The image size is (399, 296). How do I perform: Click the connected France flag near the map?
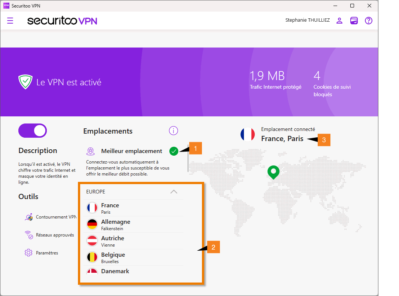coord(248,134)
